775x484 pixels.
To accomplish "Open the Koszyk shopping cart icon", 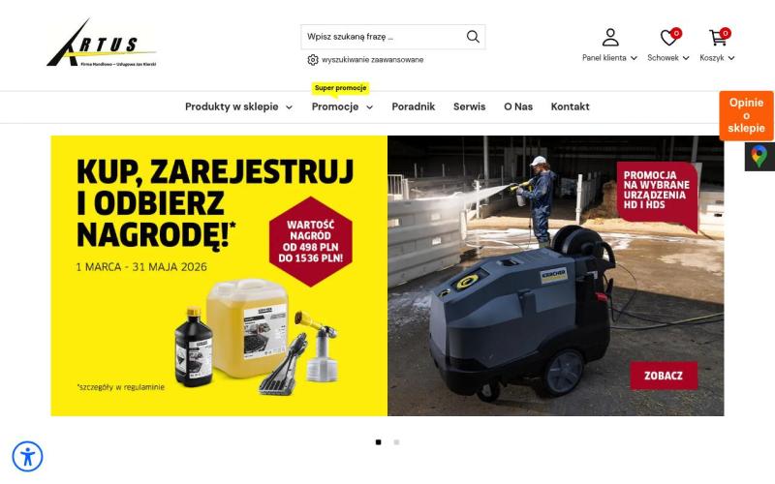I will (718, 38).
